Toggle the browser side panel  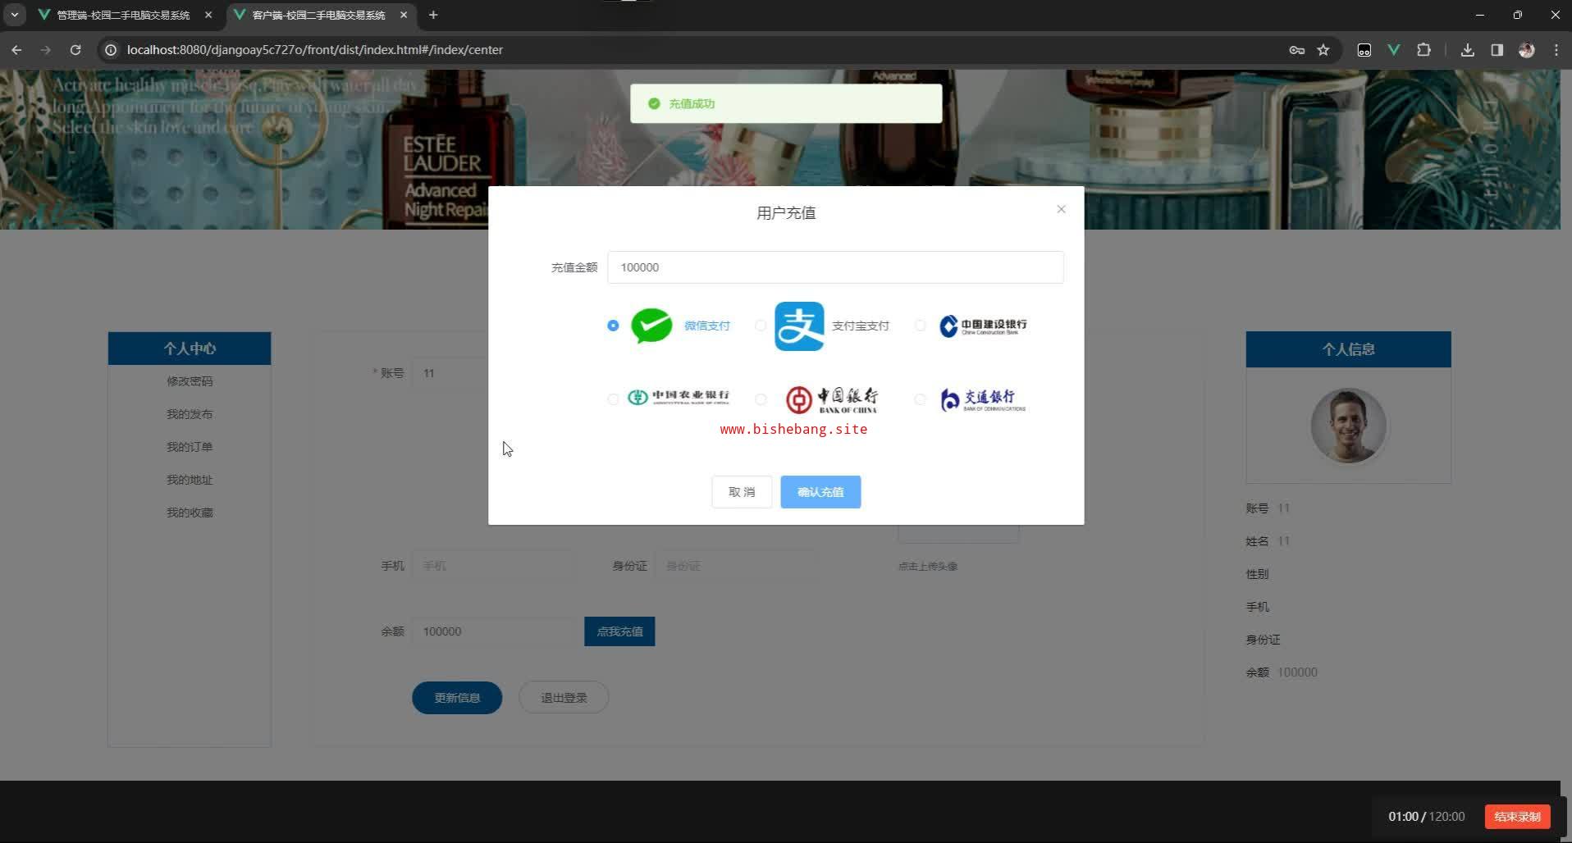tap(1497, 50)
